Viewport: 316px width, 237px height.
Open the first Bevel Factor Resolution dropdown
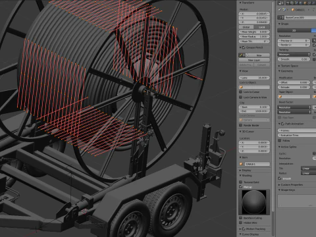294,107
